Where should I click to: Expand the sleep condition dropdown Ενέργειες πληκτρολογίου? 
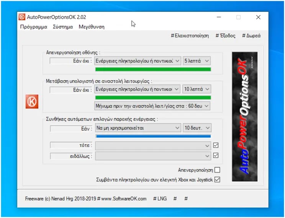[137, 89]
